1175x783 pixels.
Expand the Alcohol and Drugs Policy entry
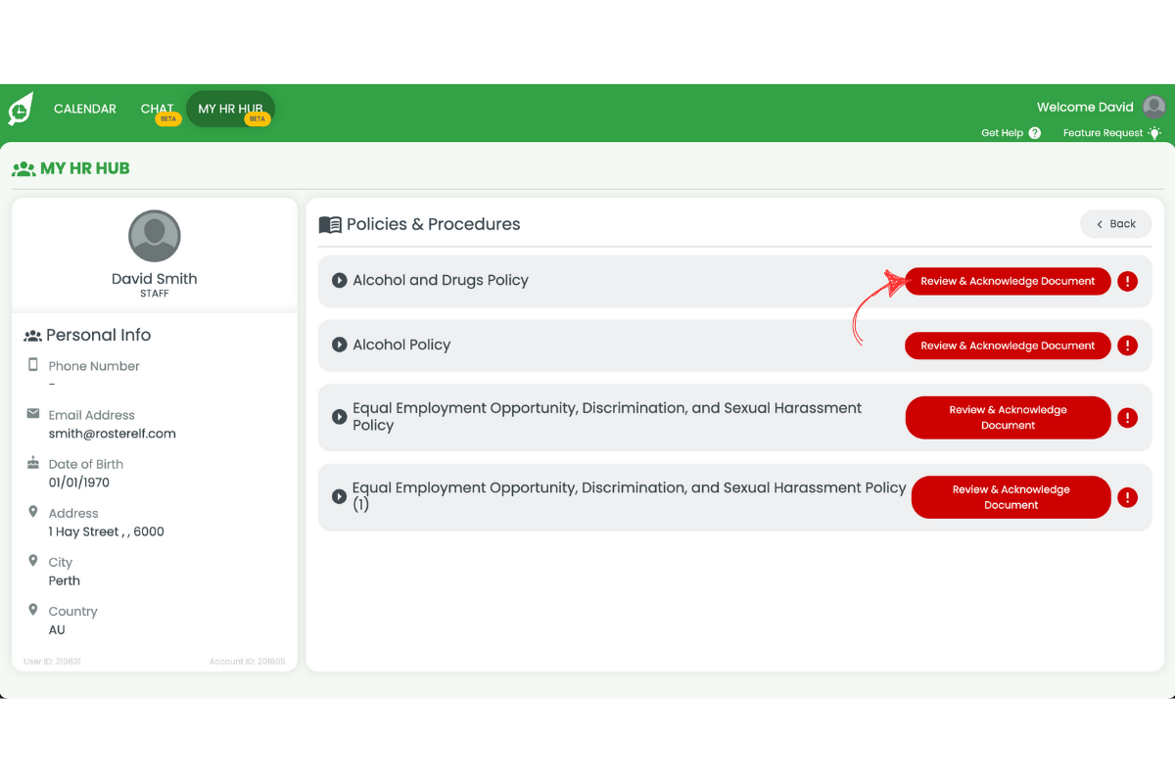(340, 280)
